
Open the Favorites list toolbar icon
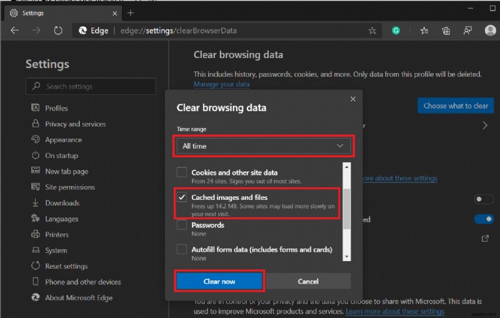[x=424, y=30]
